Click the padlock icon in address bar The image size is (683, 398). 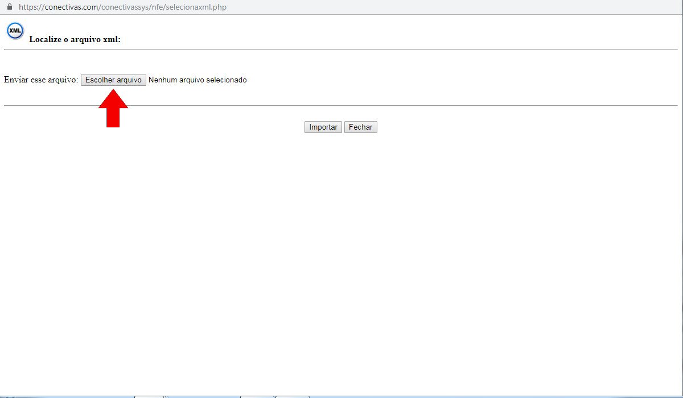9,7
